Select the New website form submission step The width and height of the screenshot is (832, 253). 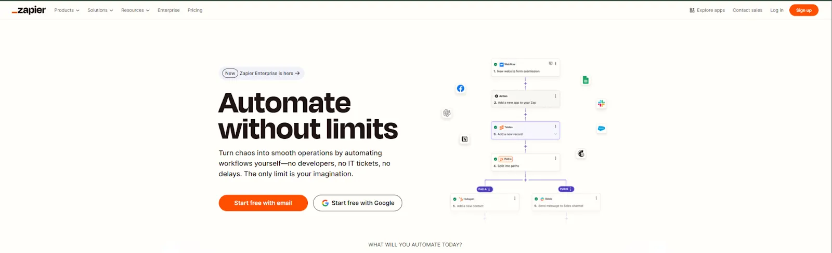[x=525, y=67]
